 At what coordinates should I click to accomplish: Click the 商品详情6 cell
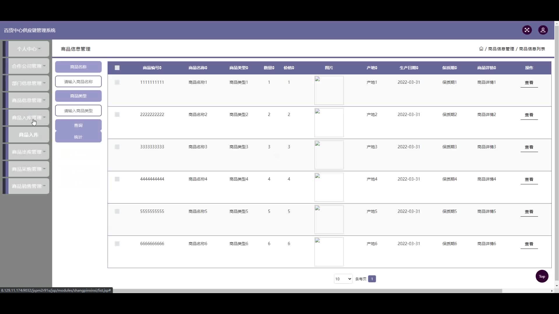[x=487, y=244]
